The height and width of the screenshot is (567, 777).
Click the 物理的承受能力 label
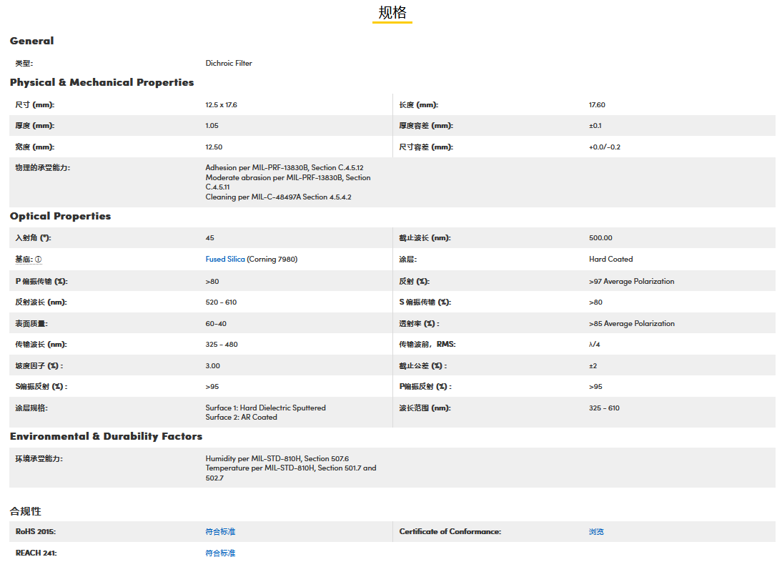[43, 168]
